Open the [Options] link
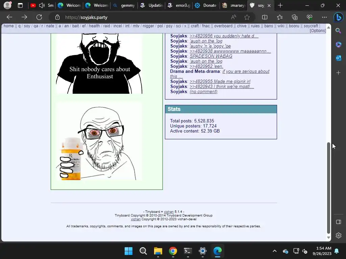Image resolution: width=346 pixels, height=259 pixels. 318,31
